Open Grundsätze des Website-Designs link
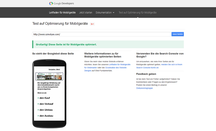216x131 pixels. click(x=106, y=69)
